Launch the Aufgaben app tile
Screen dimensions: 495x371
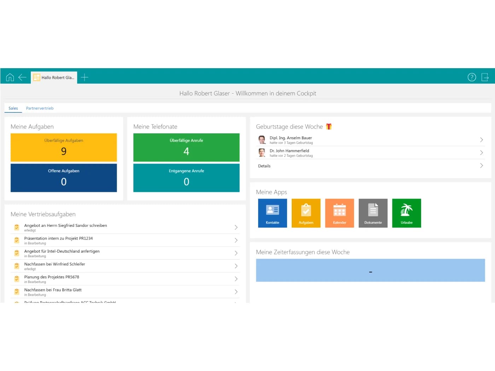[x=306, y=213]
